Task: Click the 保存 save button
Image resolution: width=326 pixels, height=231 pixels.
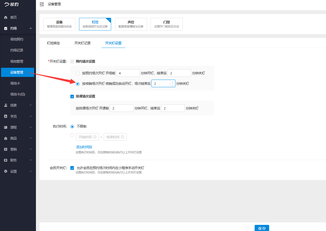Action: pyautogui.click(x=262, y=228)
